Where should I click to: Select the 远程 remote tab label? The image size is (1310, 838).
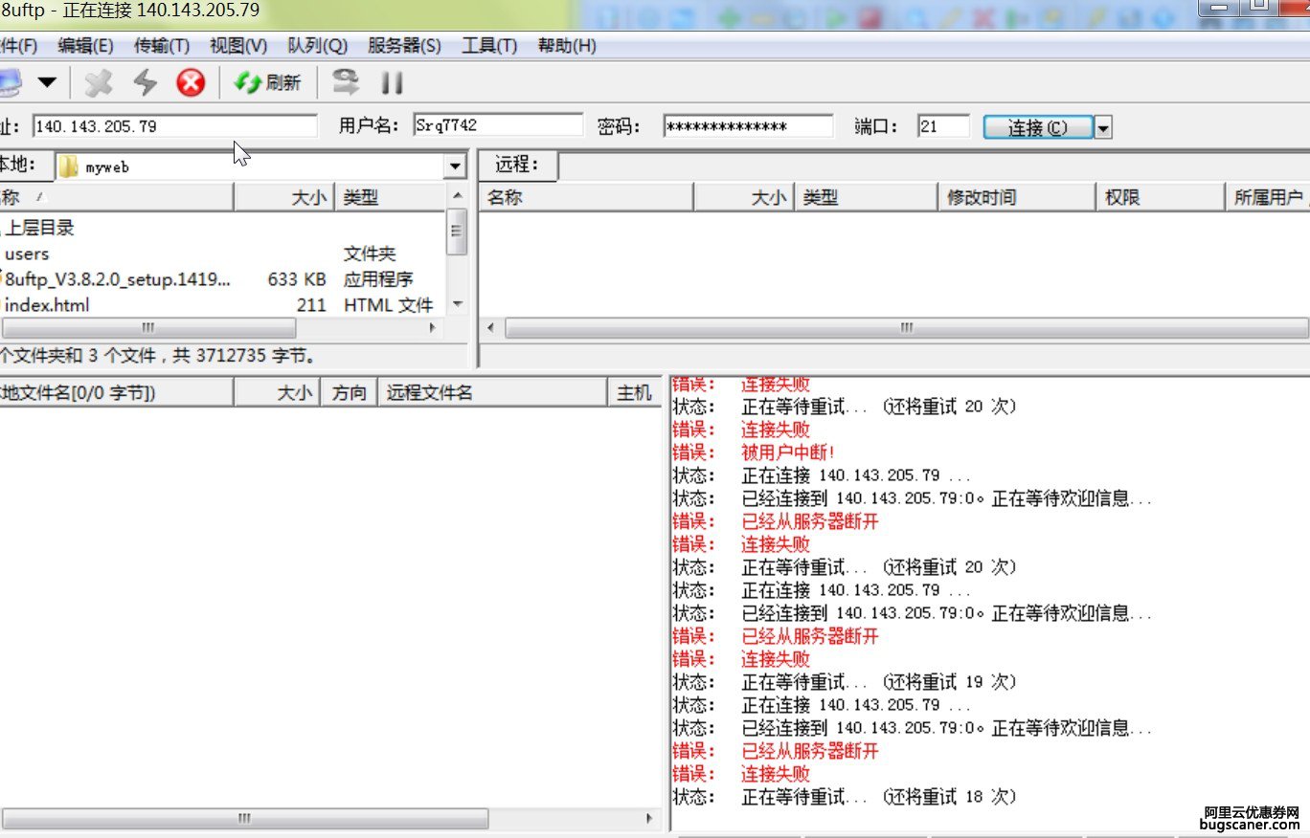click(517, 165)
